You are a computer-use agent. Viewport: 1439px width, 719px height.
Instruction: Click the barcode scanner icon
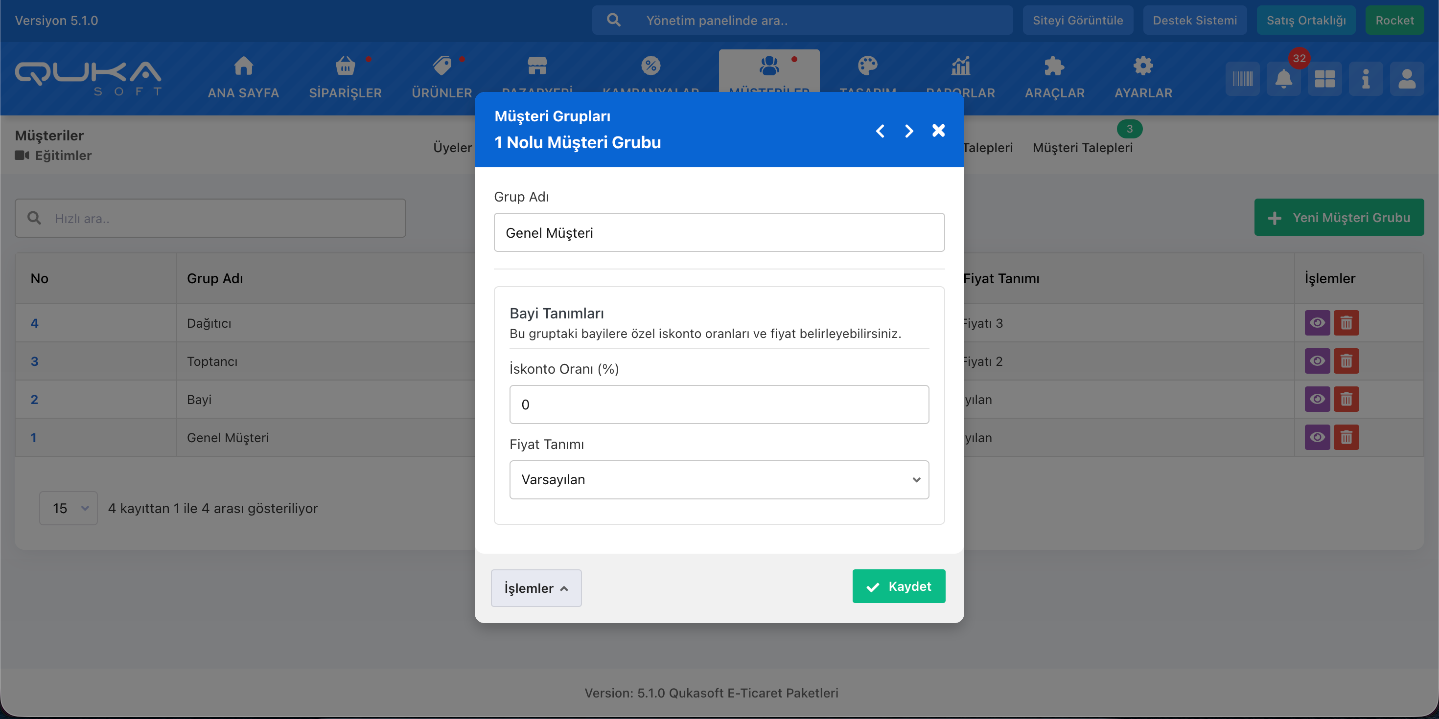pos(1242,79)
